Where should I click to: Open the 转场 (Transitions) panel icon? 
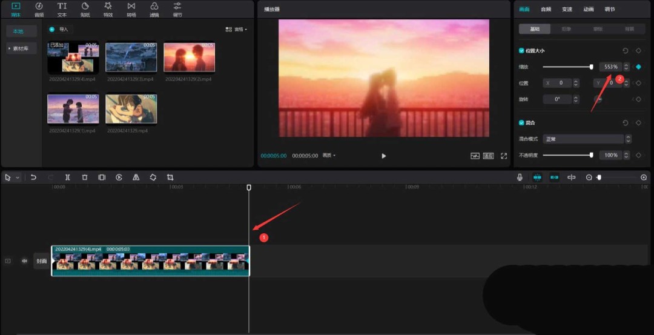131,8
